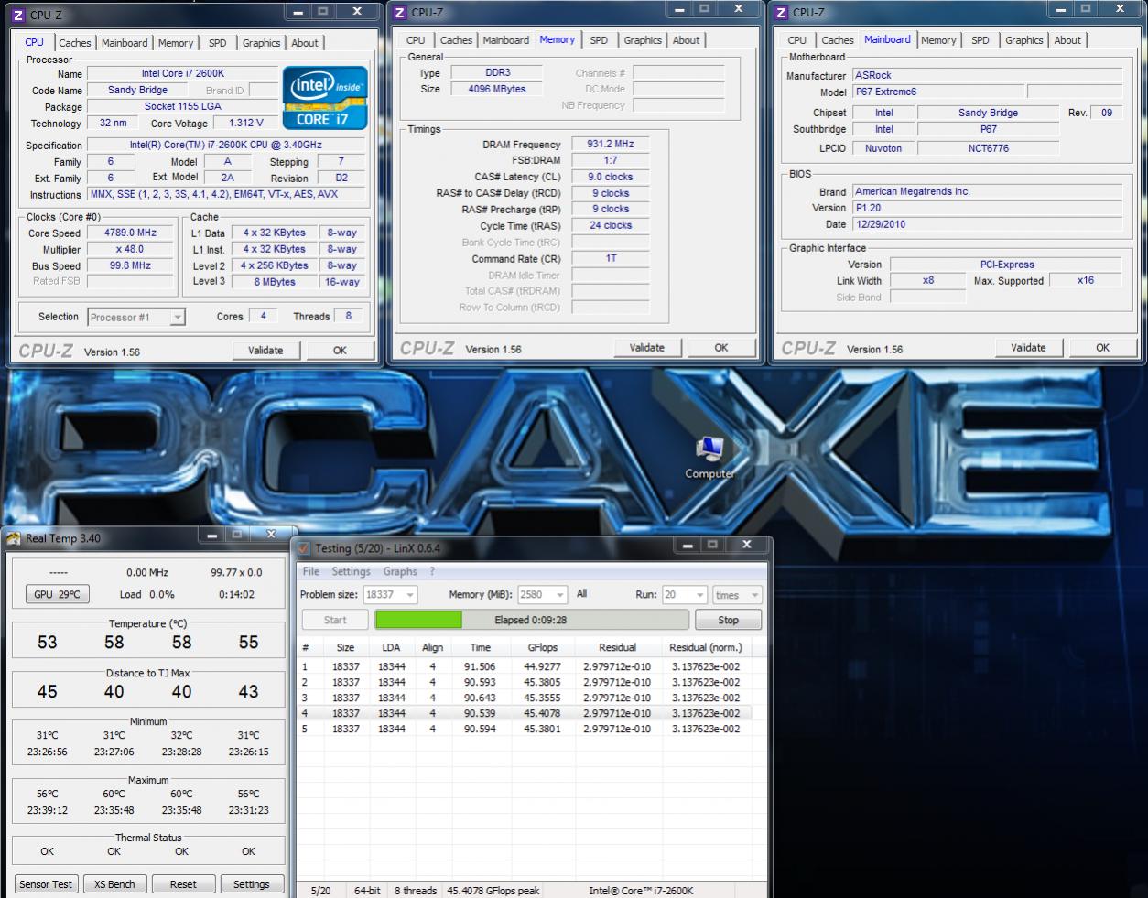1148x898 pixels.
Task: Switch to Caches tab in leftmost CPU-Z window
Action: point(75,43)
